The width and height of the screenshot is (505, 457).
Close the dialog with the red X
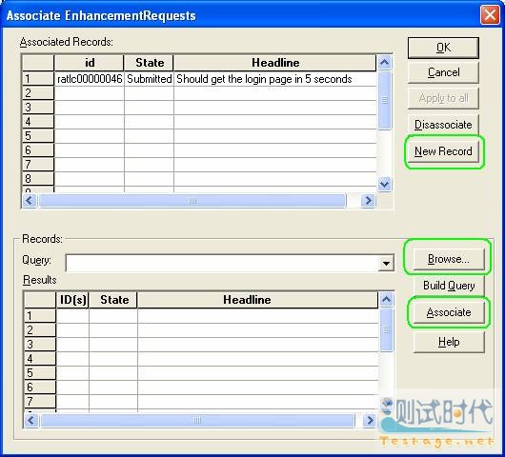490,15
